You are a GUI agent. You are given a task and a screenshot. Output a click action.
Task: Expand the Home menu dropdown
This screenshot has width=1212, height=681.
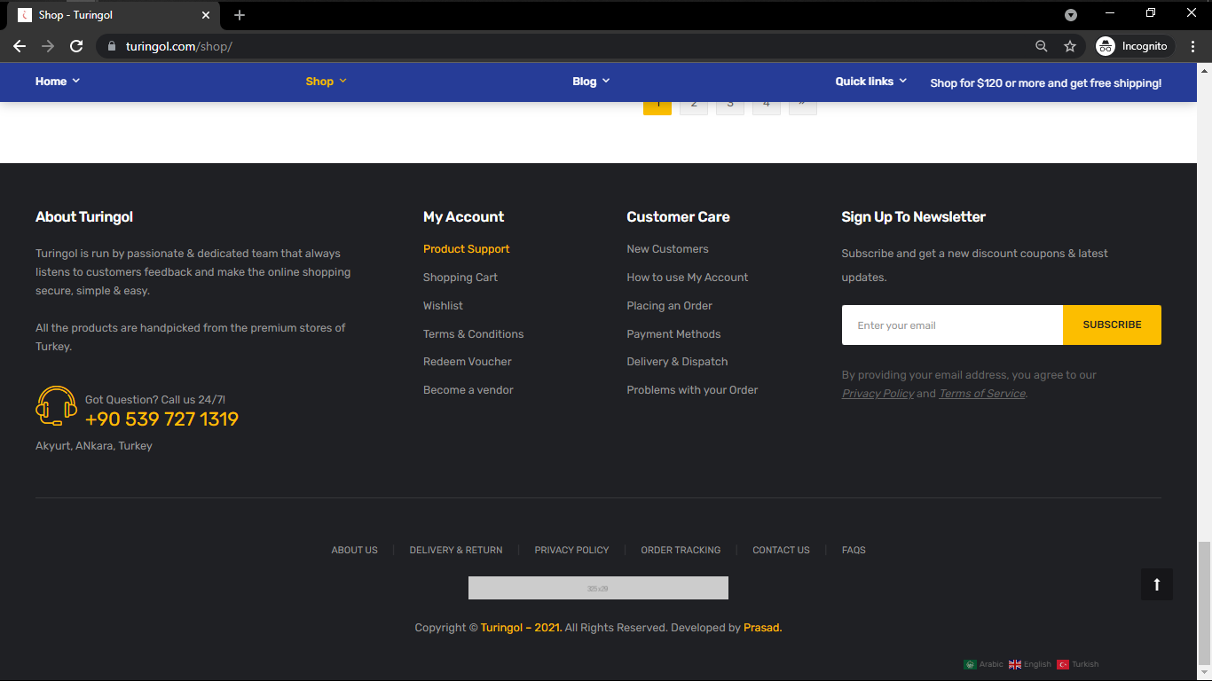tap(58, 82)
